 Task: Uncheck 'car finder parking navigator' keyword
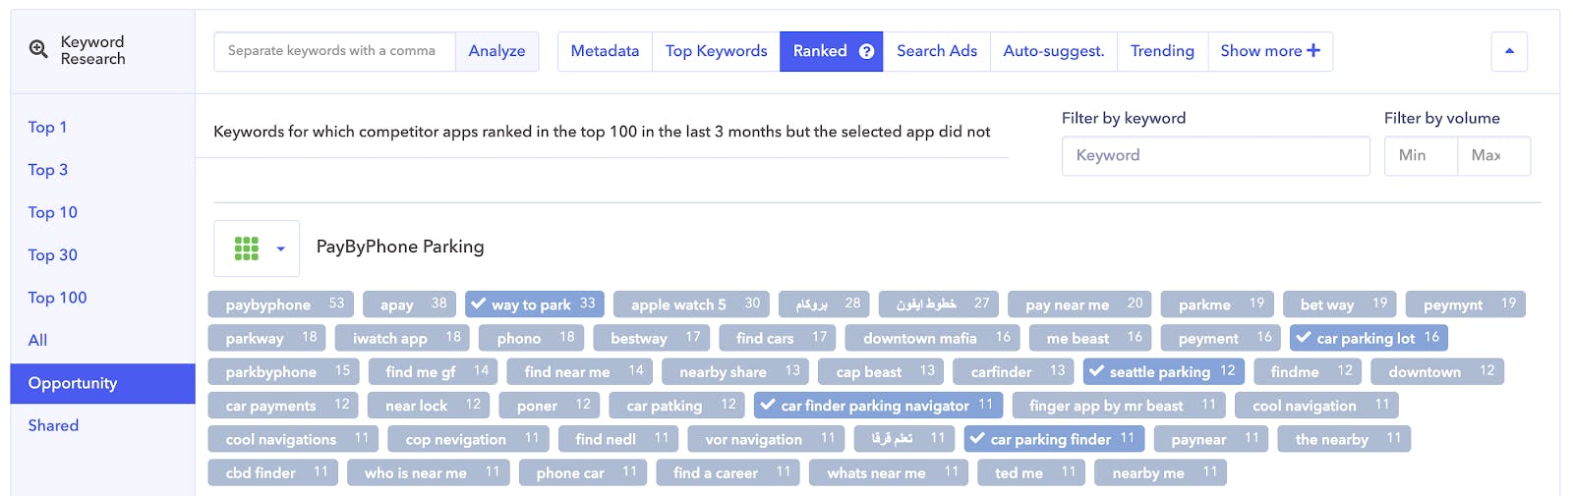tap(768, 405)
